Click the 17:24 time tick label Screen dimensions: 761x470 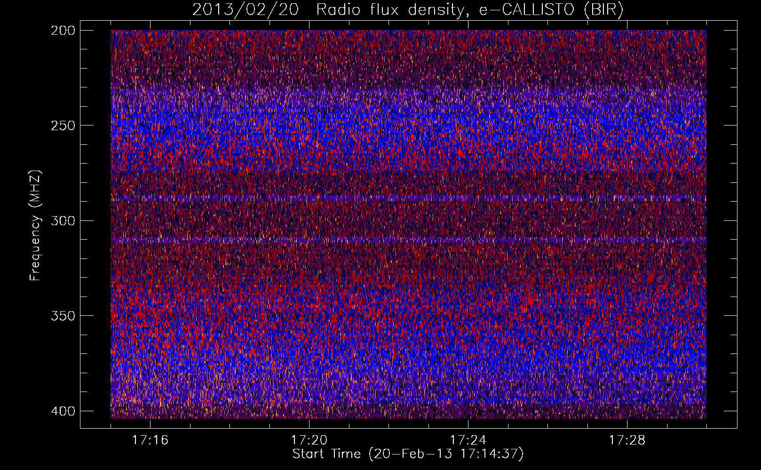pyautogui.click(x=468, y=440)
